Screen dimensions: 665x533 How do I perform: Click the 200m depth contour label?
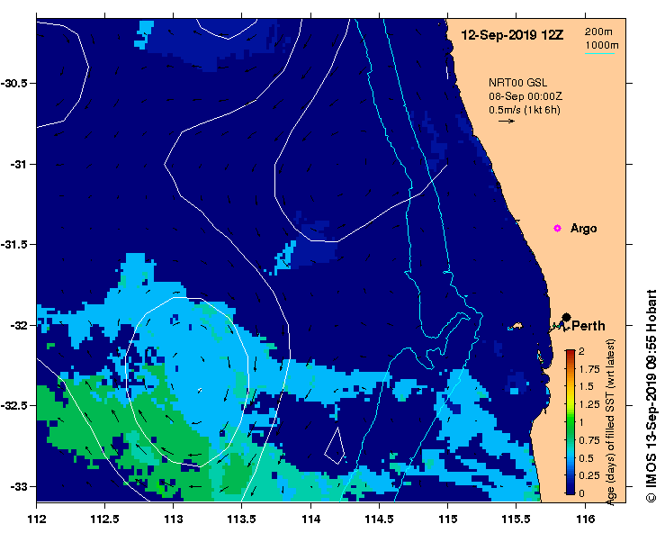click(598, 32)
